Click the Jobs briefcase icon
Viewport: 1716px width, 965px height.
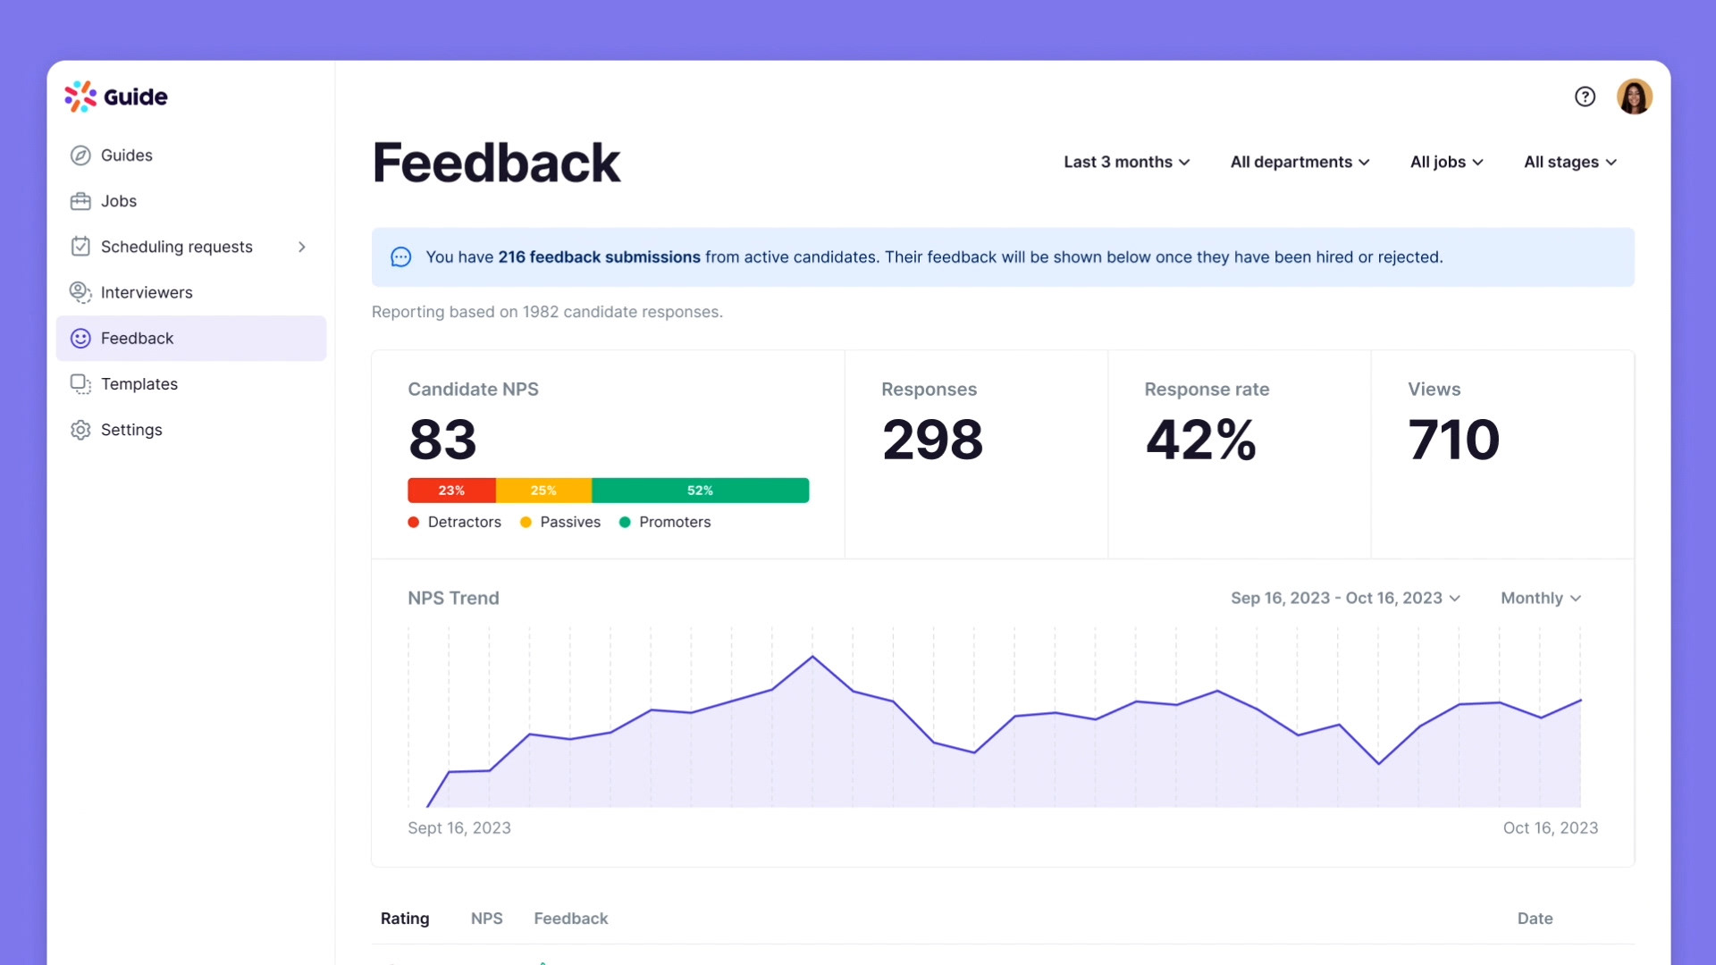click(x=80, y=201)
